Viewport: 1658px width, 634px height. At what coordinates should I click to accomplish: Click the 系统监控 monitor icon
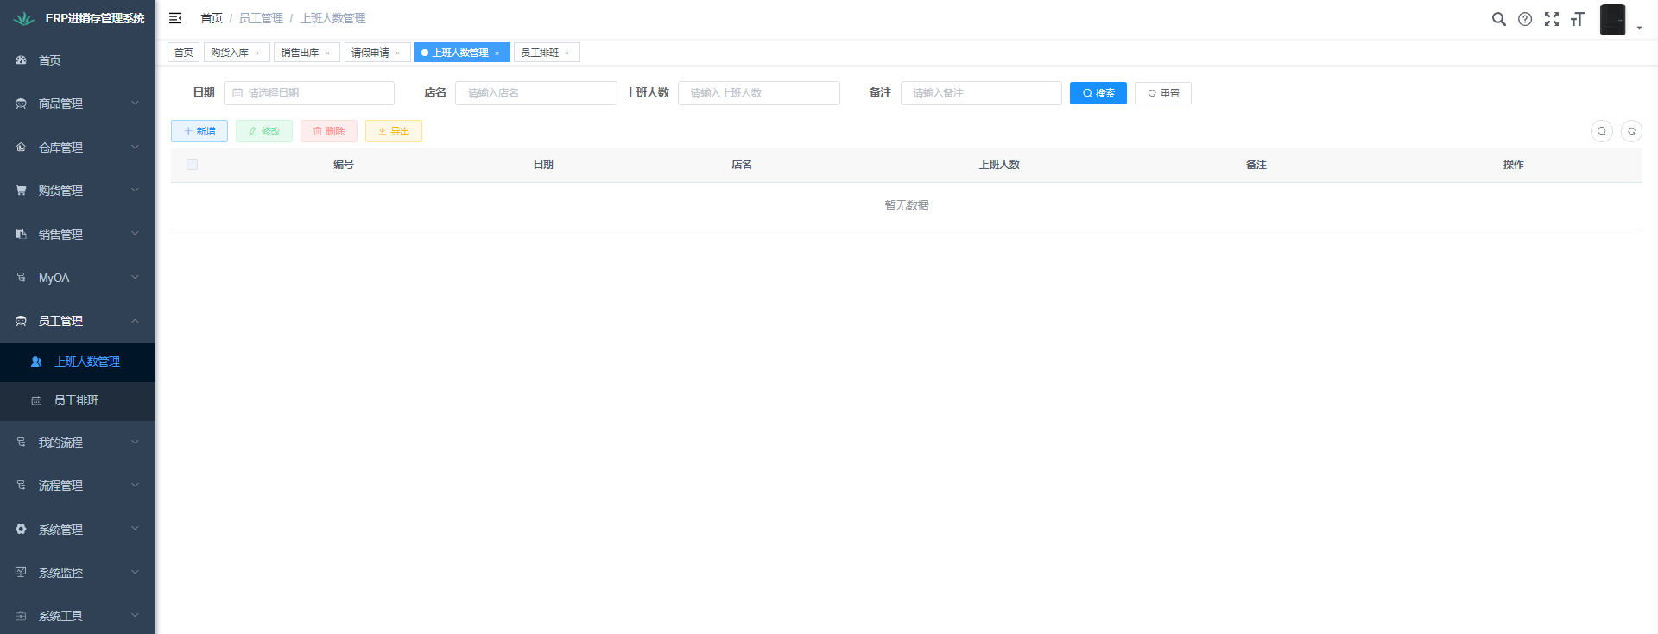[21, 573]
